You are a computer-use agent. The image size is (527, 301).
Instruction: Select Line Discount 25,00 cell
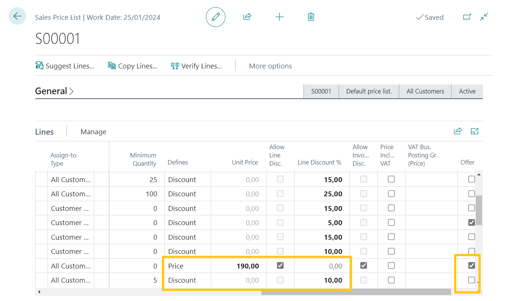pos(322,194)
